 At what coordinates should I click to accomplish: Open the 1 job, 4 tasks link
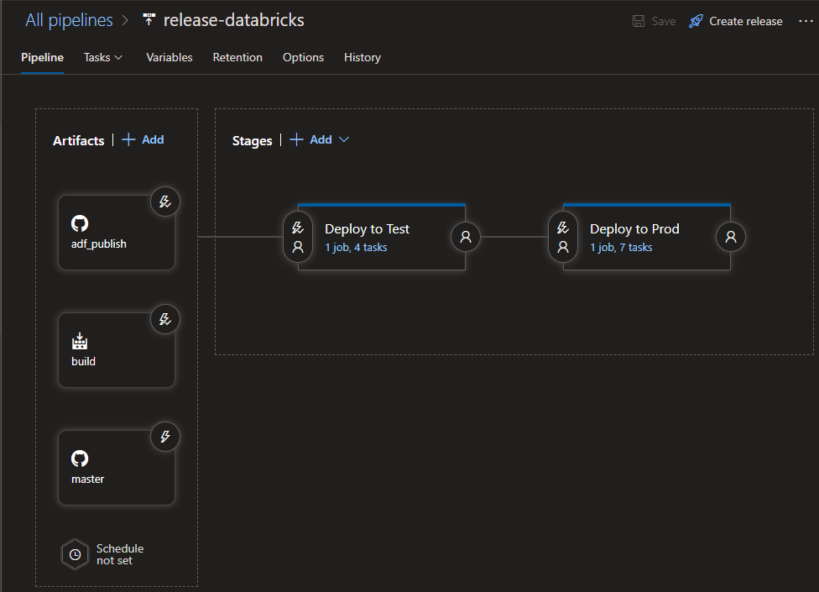[357, 247]
